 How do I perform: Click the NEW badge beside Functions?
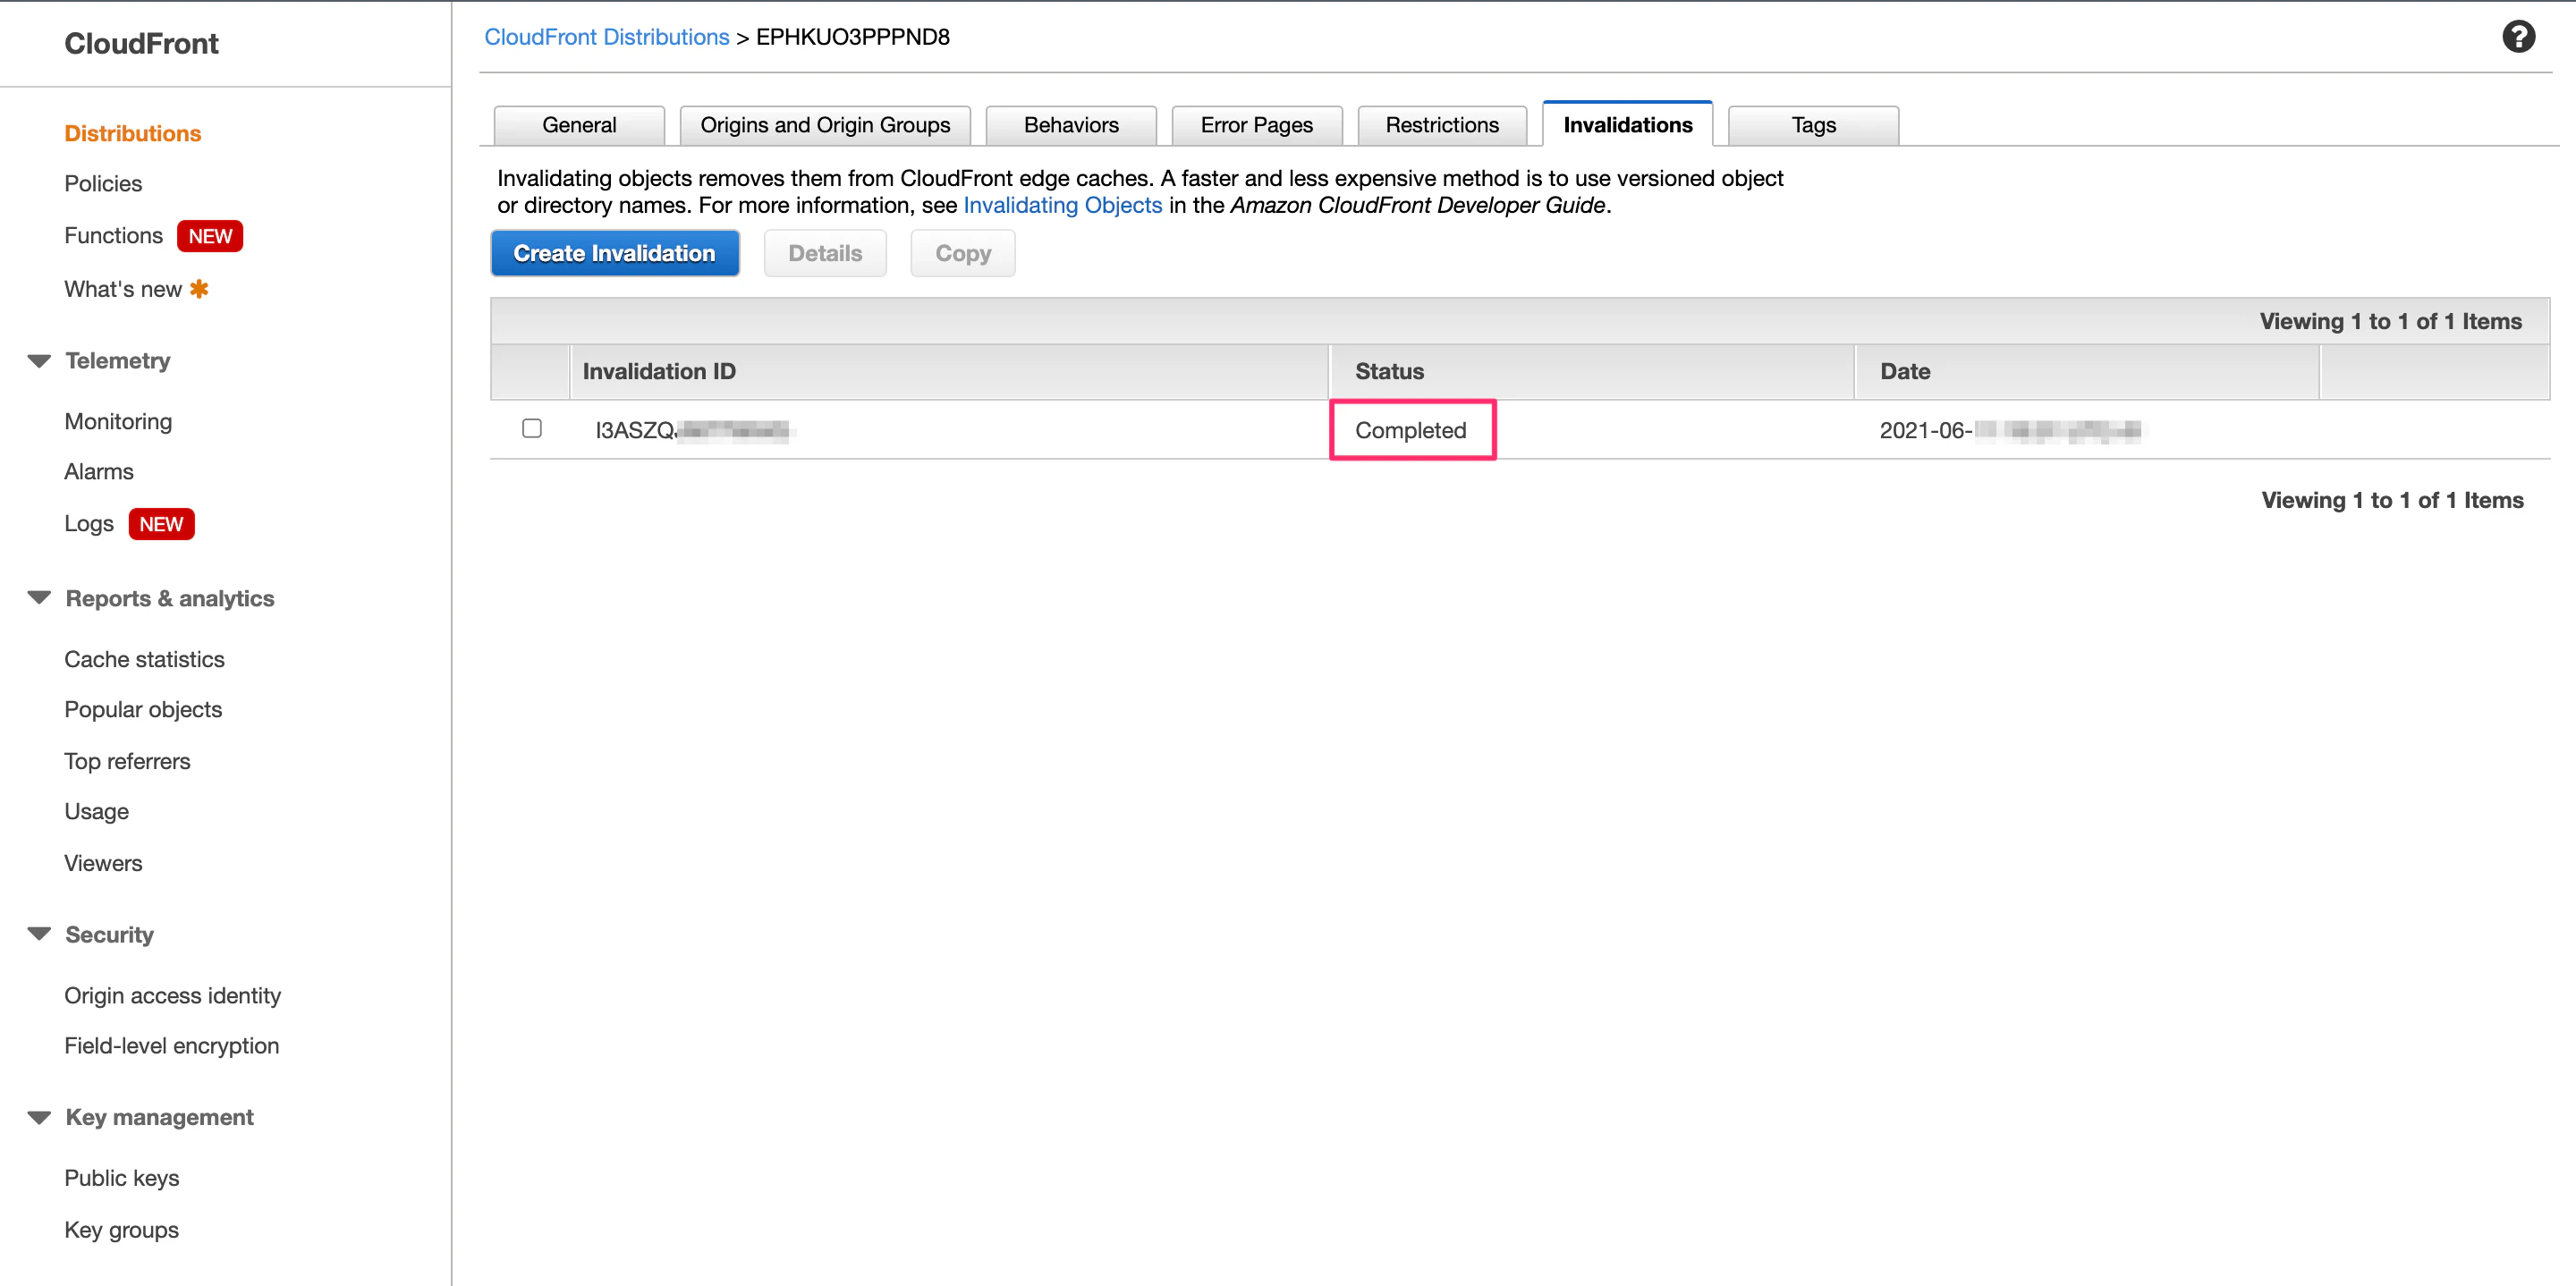(x=210, y=236)
